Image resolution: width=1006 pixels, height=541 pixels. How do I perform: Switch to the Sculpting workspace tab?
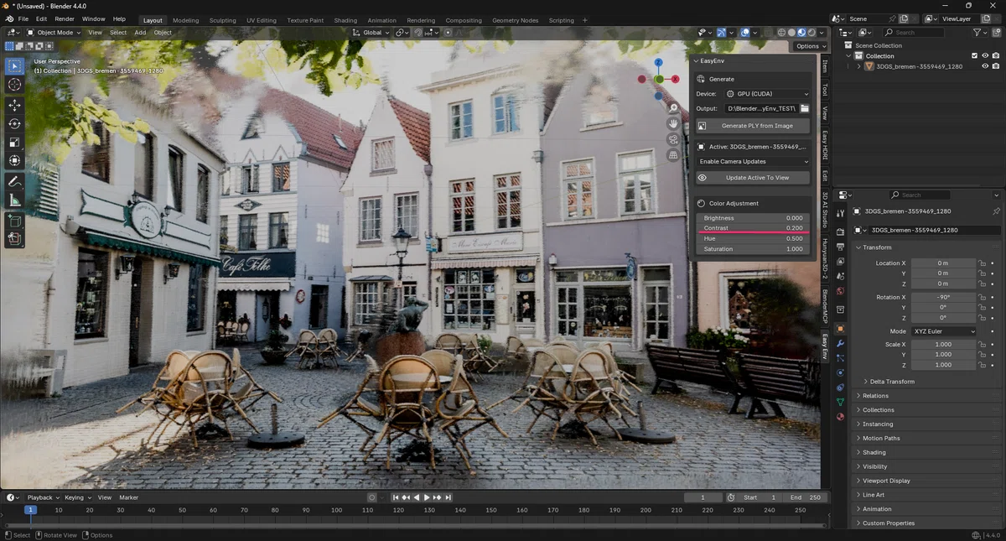(x=222, y=20)
